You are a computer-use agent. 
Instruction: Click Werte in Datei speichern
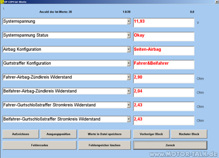pos(105,134)
